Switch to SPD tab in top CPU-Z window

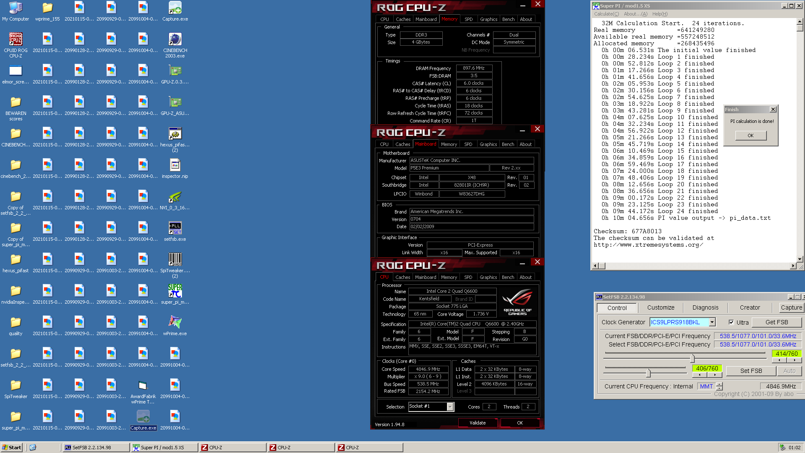pos(468,19)
